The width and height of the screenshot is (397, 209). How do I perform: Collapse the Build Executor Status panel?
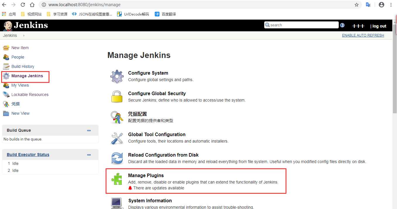[89, 155]
